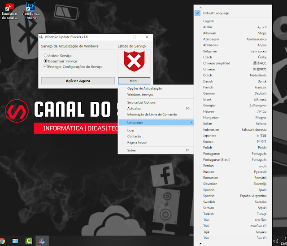This screenshot has width=287, height=246.
Task: Click the Windows Update Blocker title bar icon
Action: pos(41,37)
